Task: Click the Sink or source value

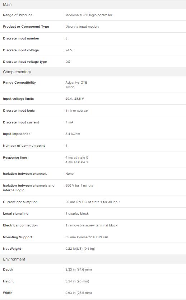Action: point(76,111)
